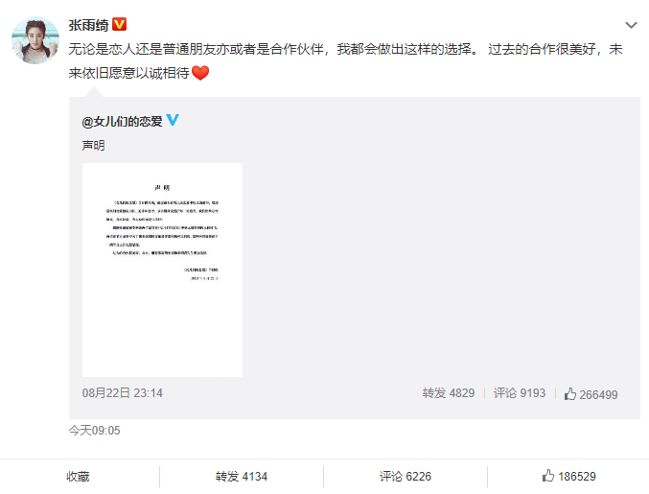Open @女儿们的恋爱 account link

[x=122, y=121]
